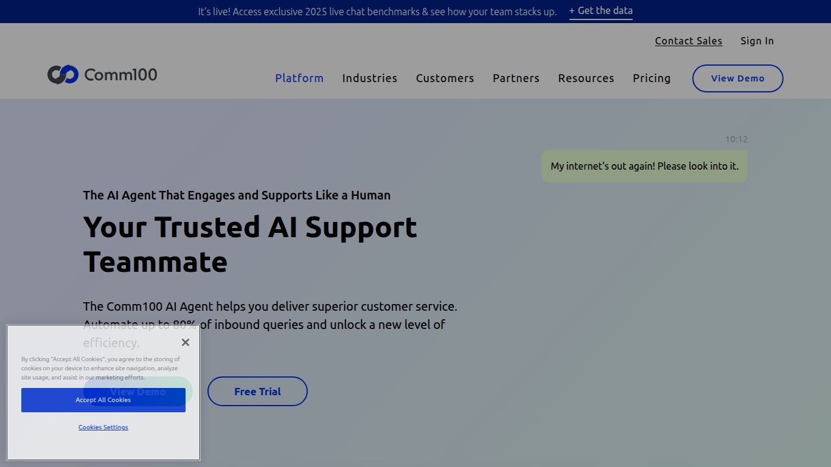Image resolution: width=831 pixels, height=467 pixels.
Task: Click the 2025 live chat benchmarks announcement text
Action: pos(377,12)
